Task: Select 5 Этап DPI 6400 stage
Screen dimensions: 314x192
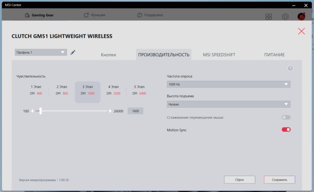Action: pos(139,90)
